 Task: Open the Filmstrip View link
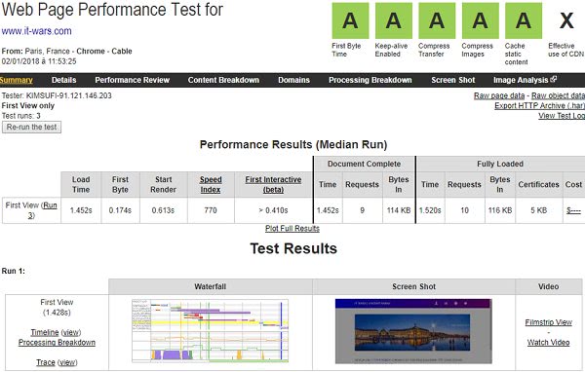point(548,322)
